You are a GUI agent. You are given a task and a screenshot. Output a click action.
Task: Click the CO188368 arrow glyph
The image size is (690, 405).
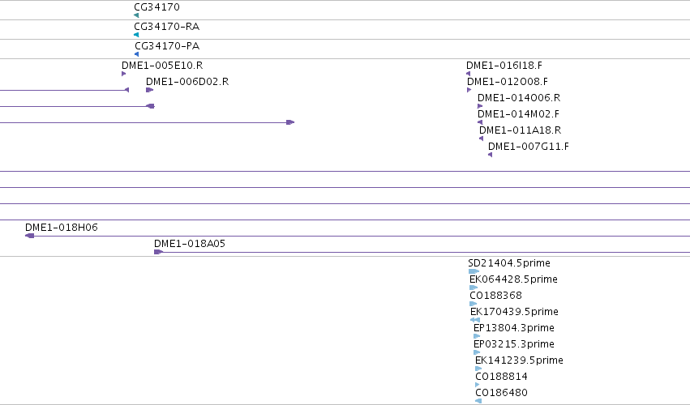tap(474, 304)
